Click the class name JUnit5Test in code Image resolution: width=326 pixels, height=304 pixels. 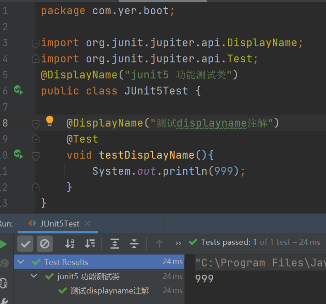pos(156,91)
